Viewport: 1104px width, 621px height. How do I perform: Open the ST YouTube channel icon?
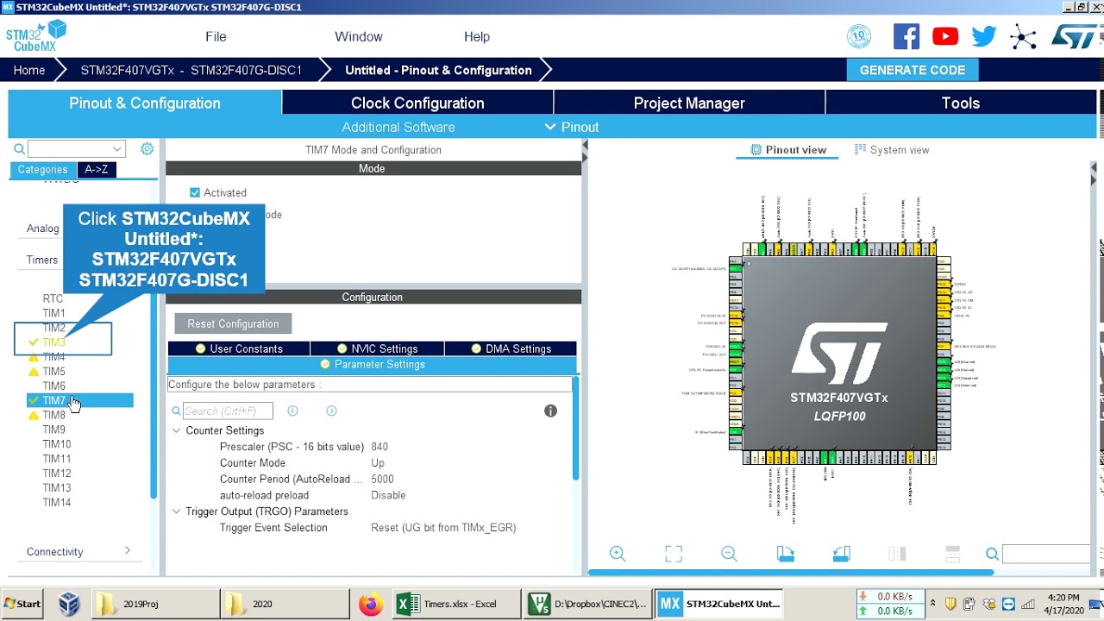[x=945, y=36]
